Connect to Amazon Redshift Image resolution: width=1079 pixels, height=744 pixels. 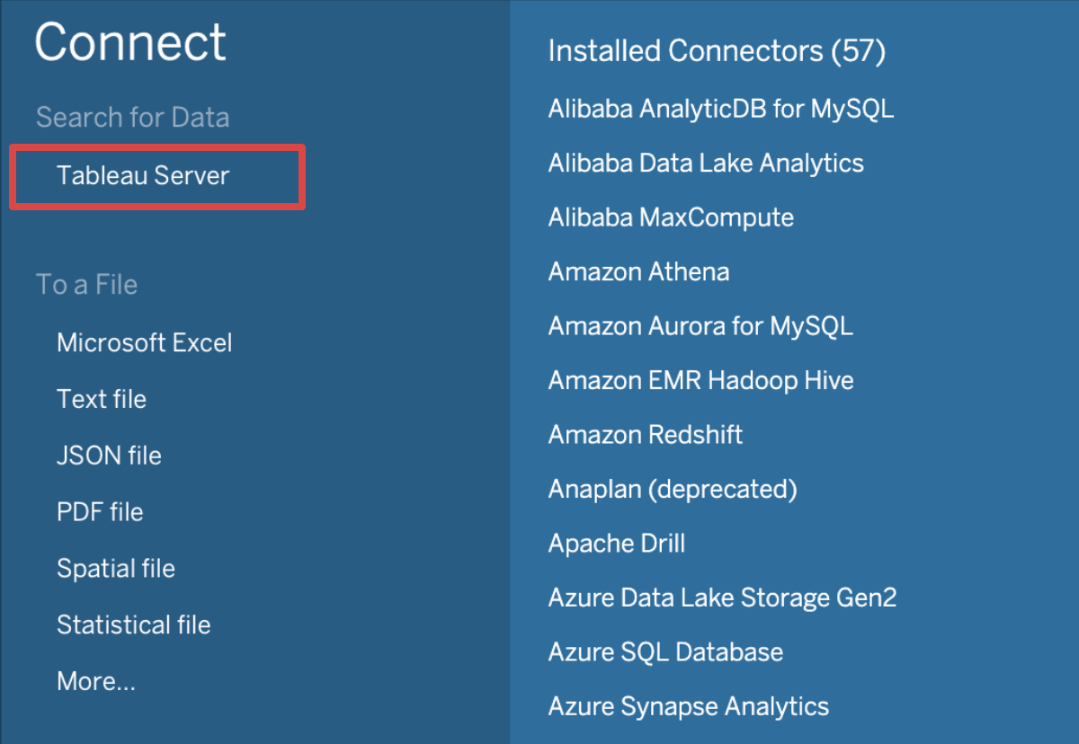[x=645, y=434]
